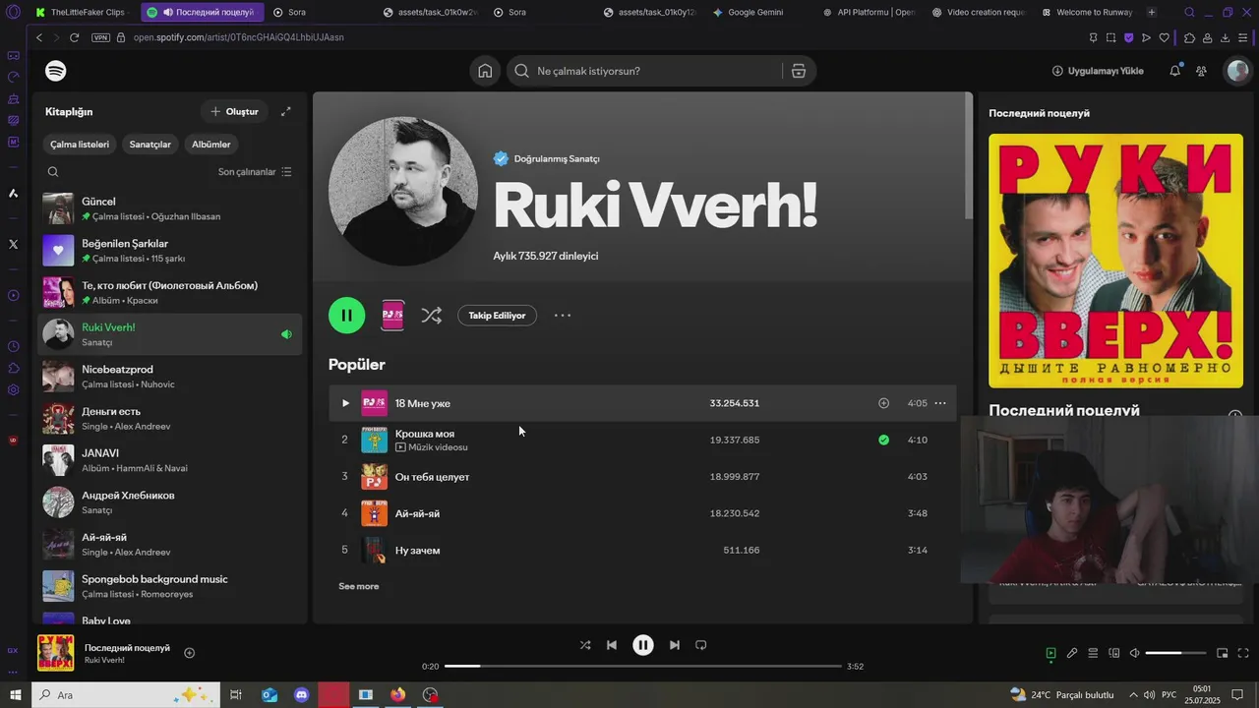This screenshot has height=708, width=1259.
Task: Click the artist profile photo
Action: (403, 191)
